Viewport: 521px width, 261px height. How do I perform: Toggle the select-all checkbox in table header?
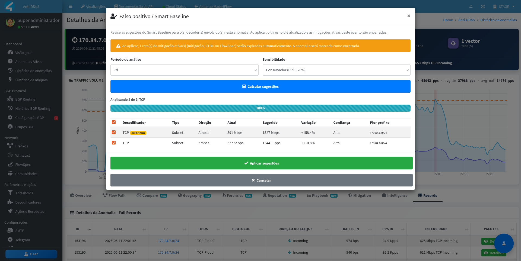114,122
